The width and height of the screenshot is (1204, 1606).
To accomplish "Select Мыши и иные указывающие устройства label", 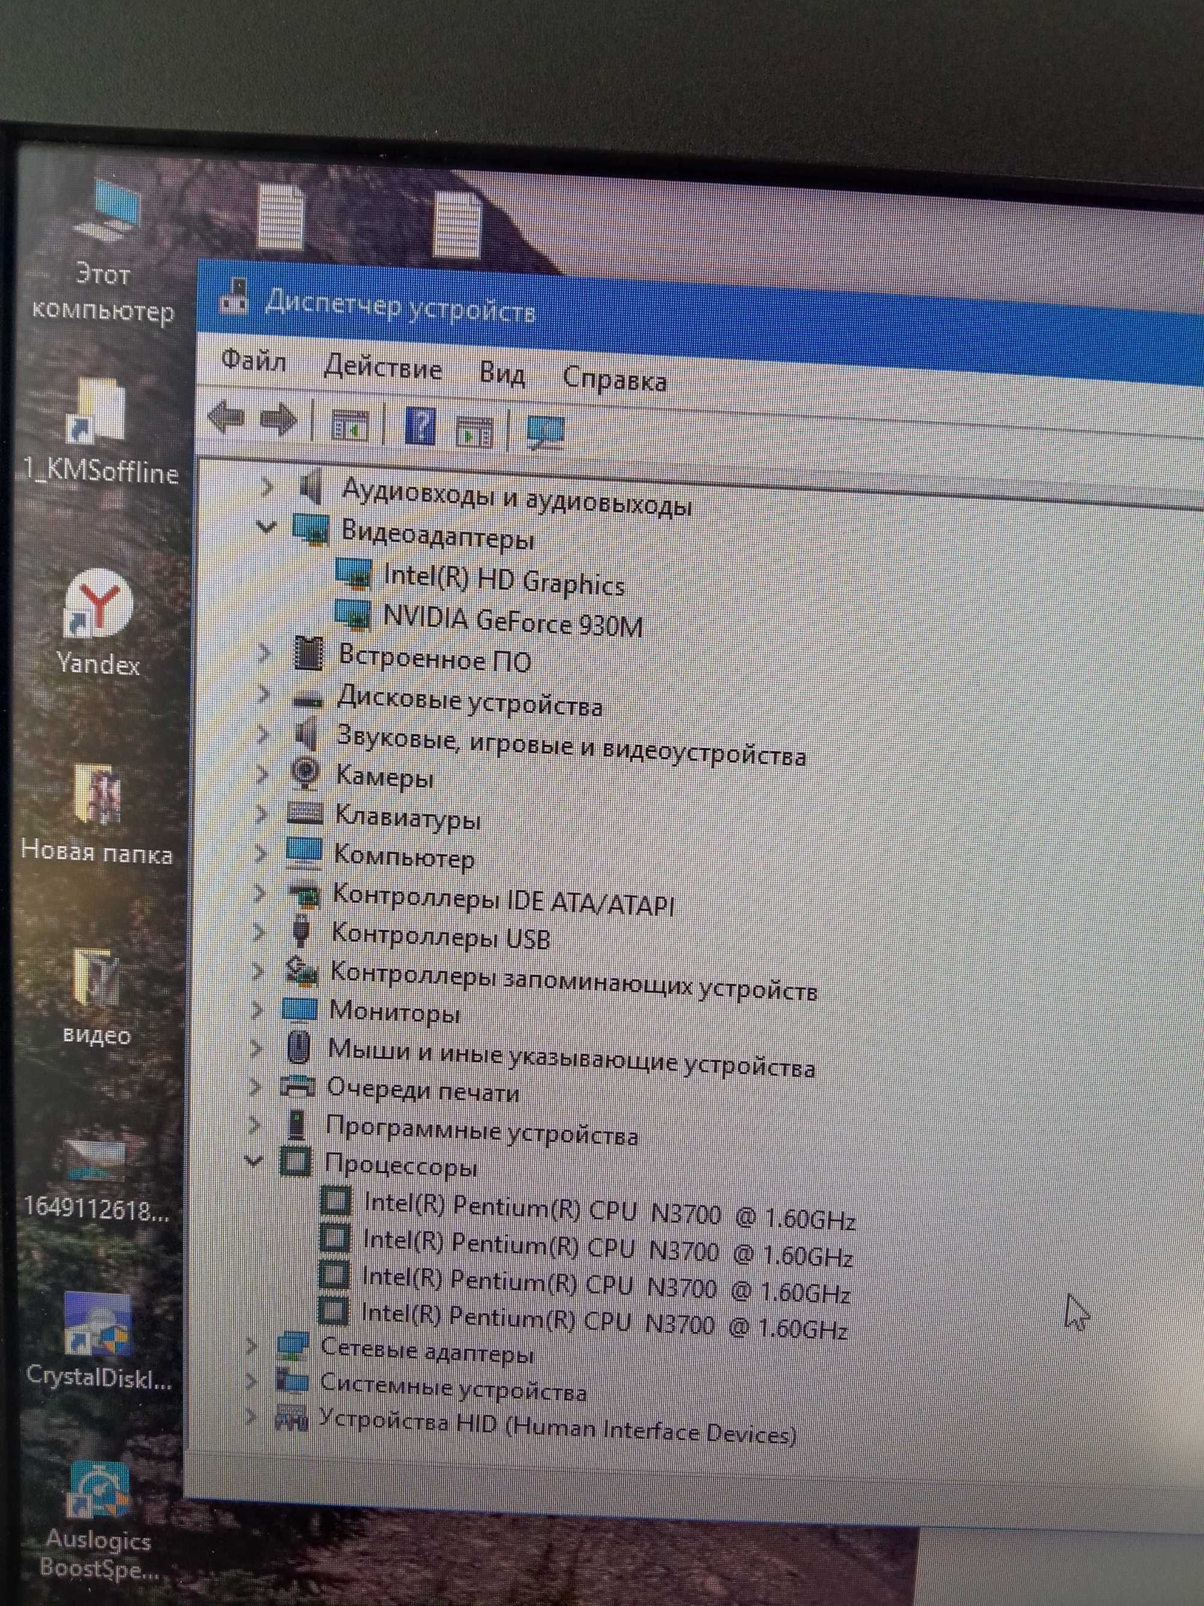I will coord(571,1058).
